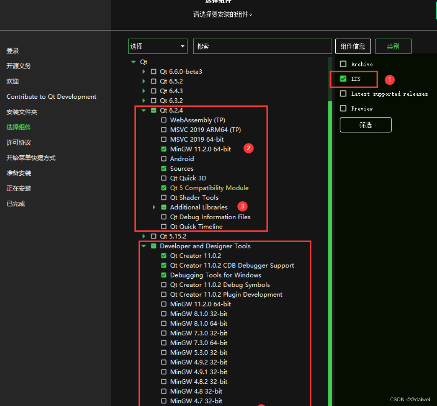Check the Qt Quick Timeline checkbox
The image size is (437, 406).
164,226
